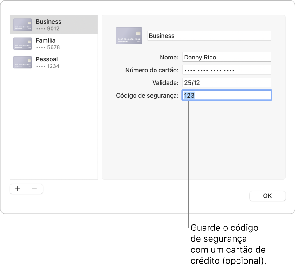296x268 pixels.
Task: Click the card description field containing Business
Action: tap(209, 36)
